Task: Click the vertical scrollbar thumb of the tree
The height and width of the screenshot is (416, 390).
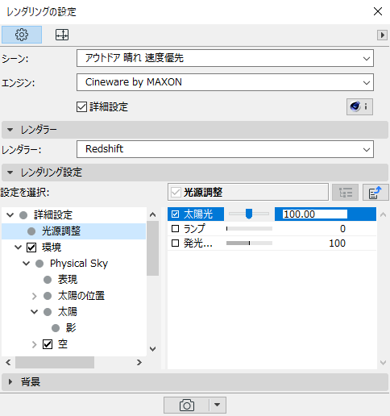Action: tap(153, 248)
